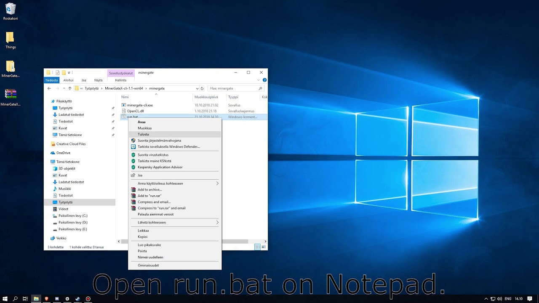
Task: Open the notification center icon
Action: point(530,299)
